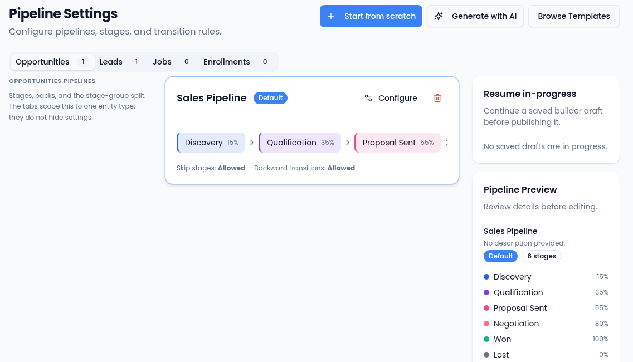Open the Enrollments tab
Screen dimensions: 633x362
pos(235,62)
